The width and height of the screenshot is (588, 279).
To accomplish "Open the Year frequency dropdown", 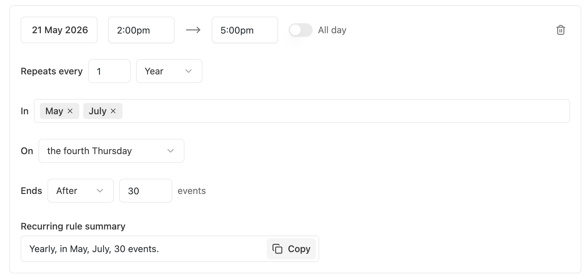I will click(169, 71).
